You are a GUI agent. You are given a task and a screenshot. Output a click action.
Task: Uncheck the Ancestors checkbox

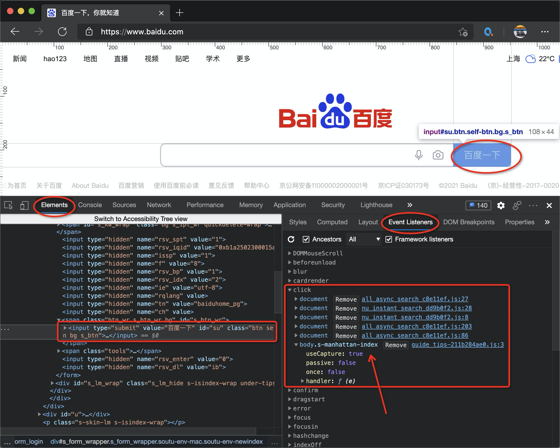tap(306, 239)
